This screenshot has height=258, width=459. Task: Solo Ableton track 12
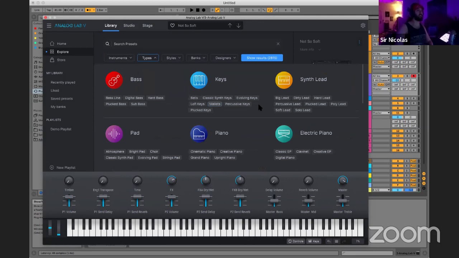tap(407, 131)
